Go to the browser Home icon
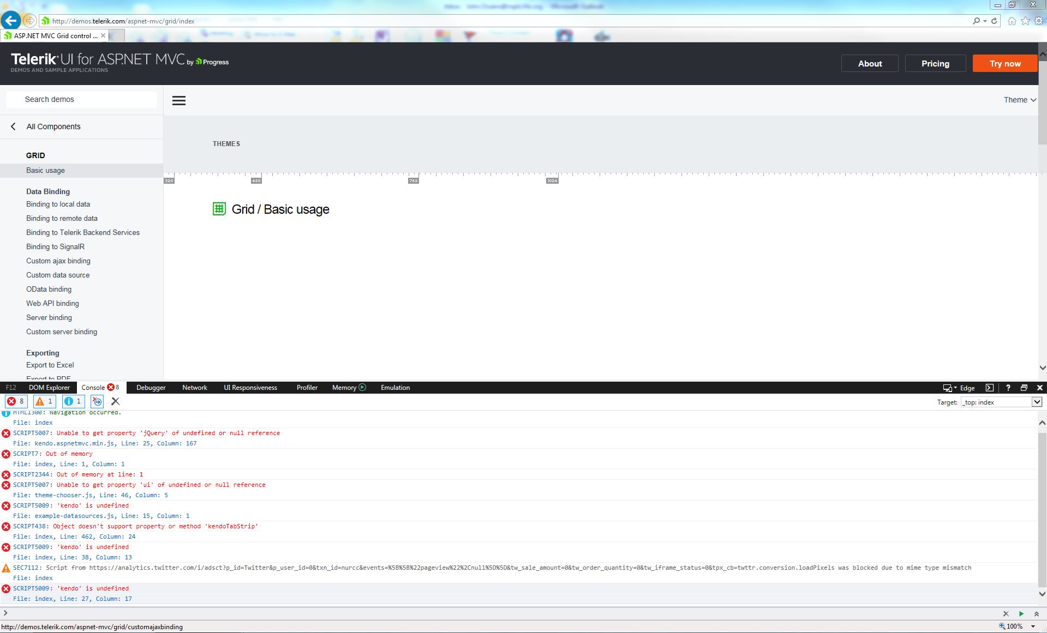 pos(1012,21)
